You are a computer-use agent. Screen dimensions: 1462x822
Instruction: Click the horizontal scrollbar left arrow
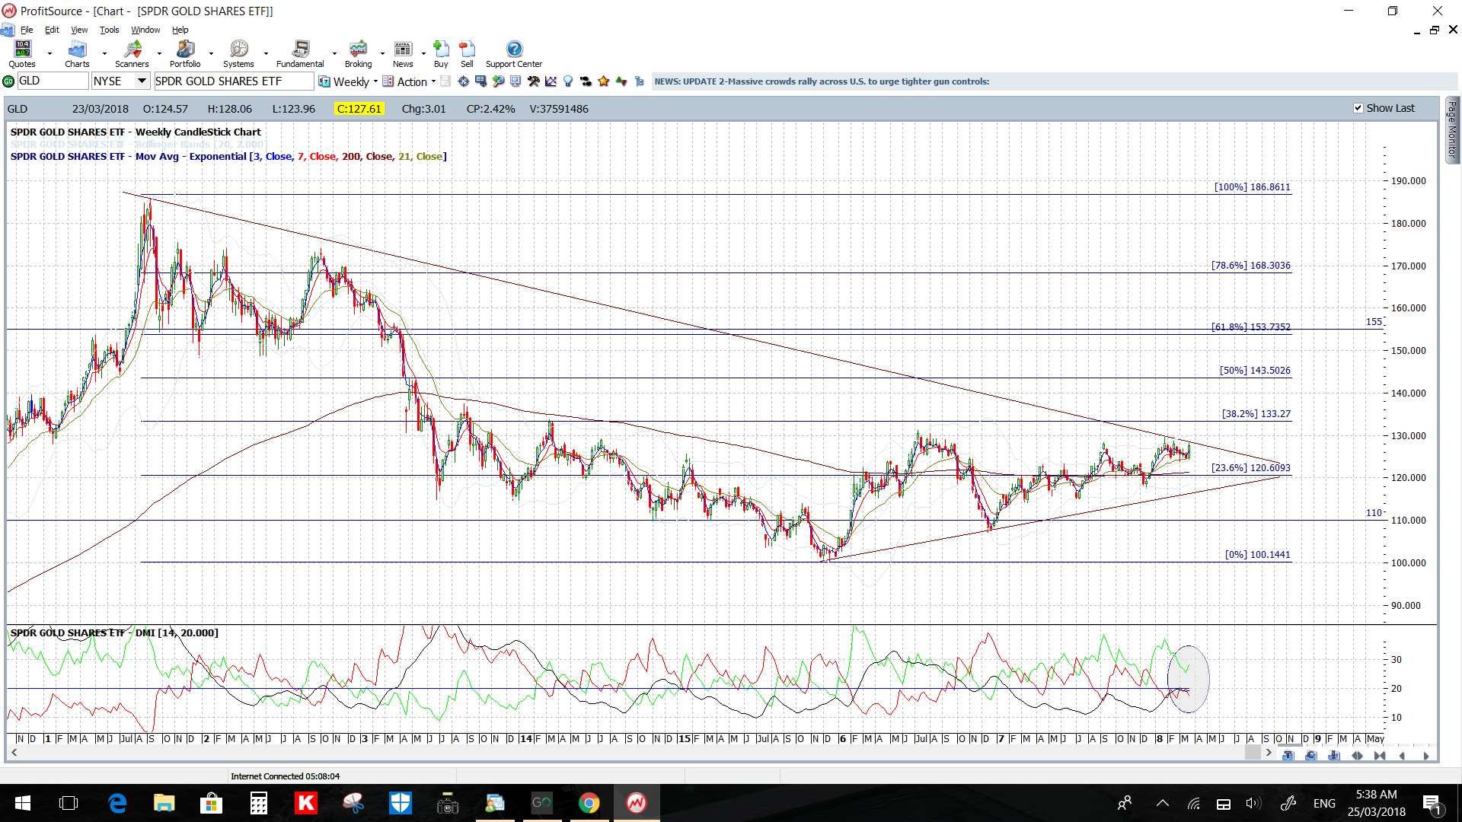coord(14,753)
